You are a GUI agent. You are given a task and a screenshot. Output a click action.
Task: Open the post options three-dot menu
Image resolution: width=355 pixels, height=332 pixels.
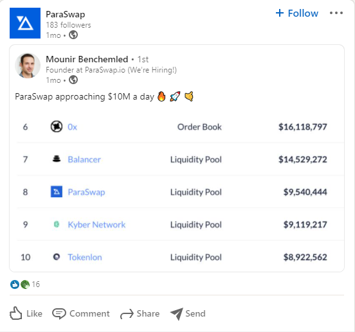tap(336, 13)
